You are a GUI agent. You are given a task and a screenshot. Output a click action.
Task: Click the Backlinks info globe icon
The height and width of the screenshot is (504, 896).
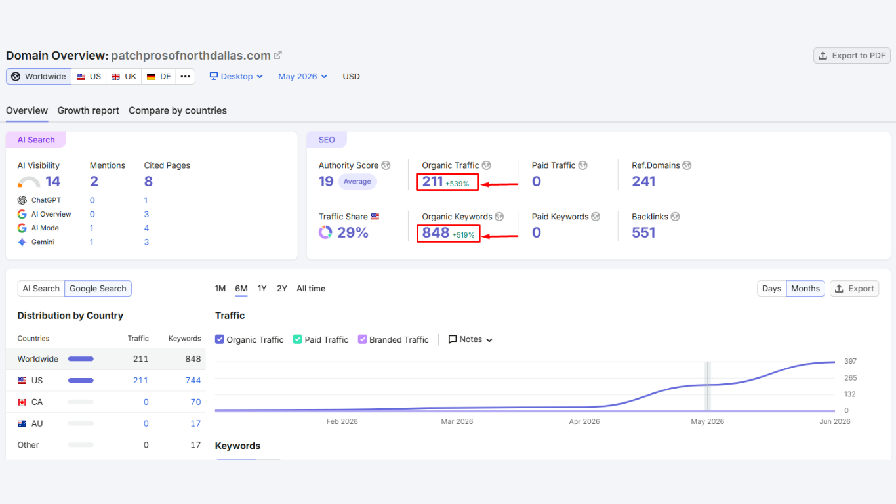point(675,217)
